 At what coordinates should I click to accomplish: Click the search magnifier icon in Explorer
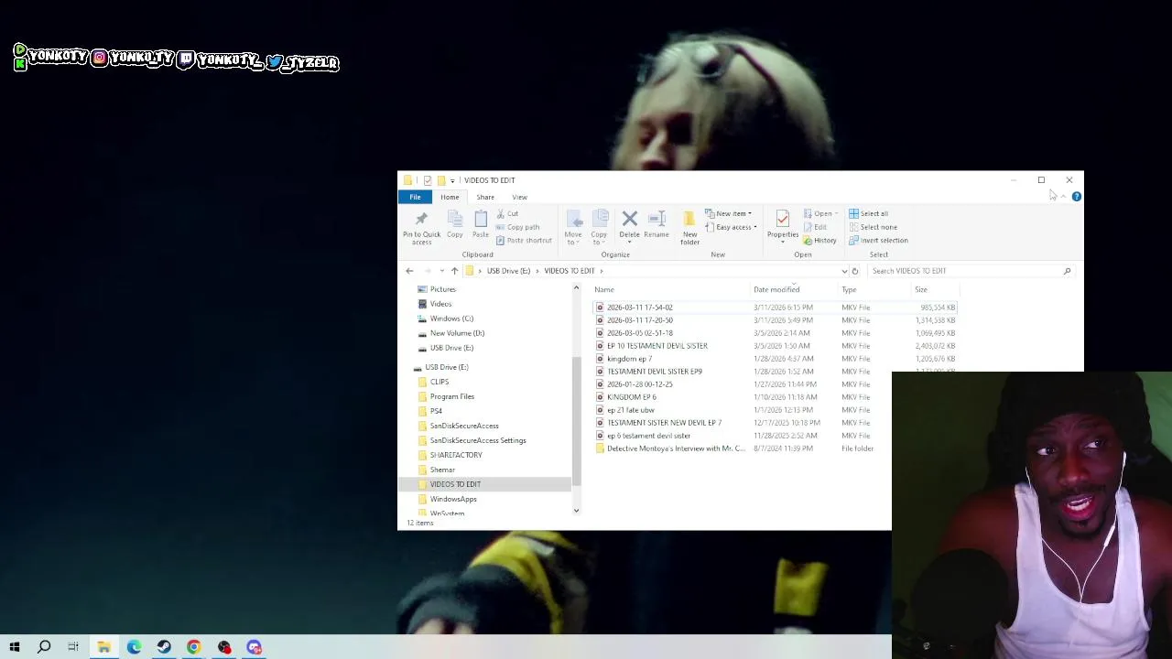pyautogui.click(x=1067, y=271)
